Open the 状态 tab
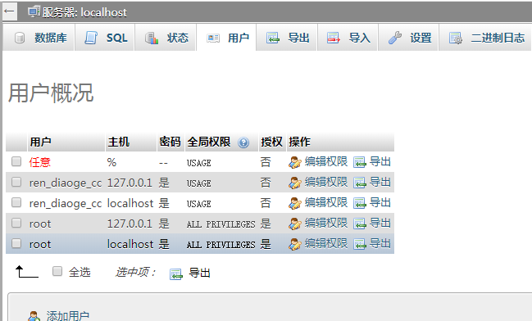 click(166, 38)
